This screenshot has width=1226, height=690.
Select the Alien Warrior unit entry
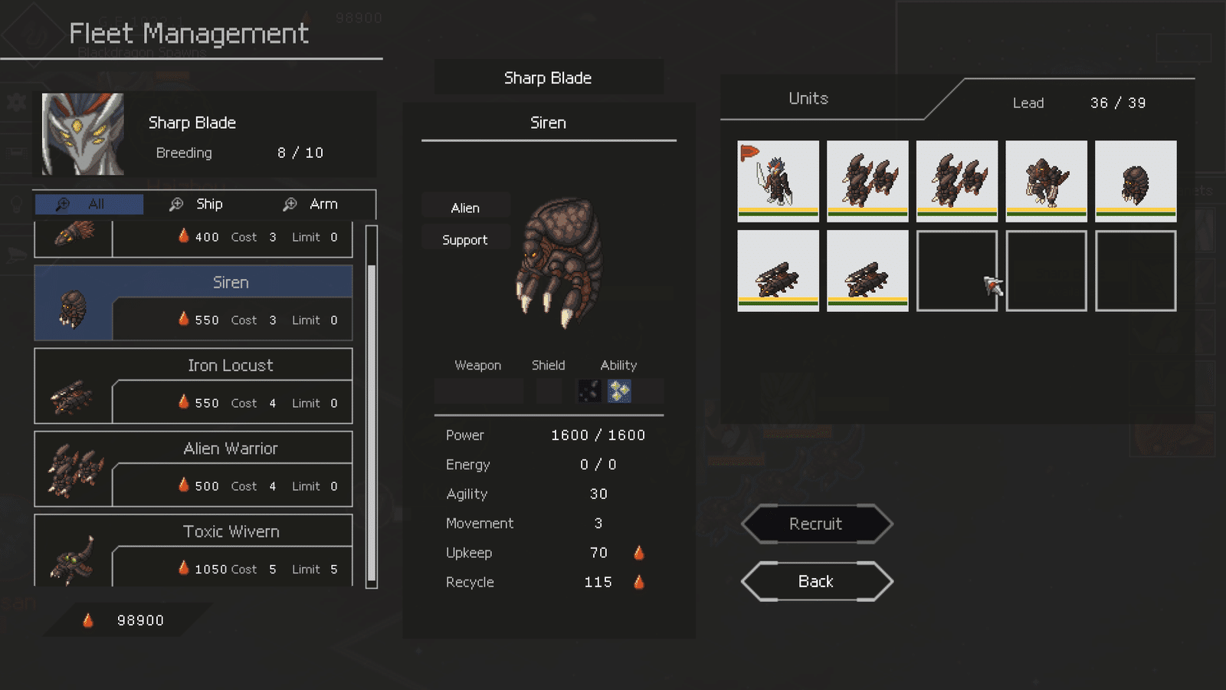click(193, 469)
